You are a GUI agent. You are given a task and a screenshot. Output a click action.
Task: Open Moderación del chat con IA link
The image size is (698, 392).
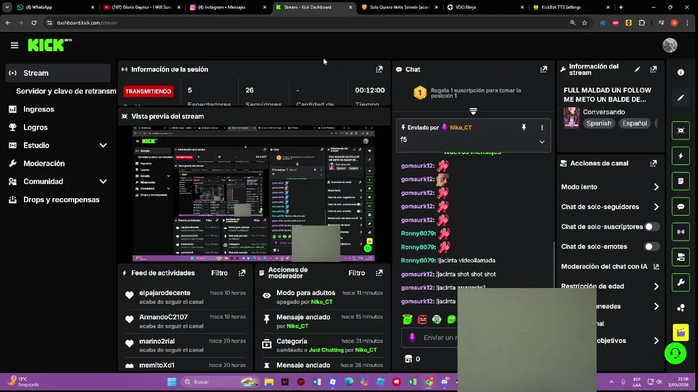click(610, 266)
